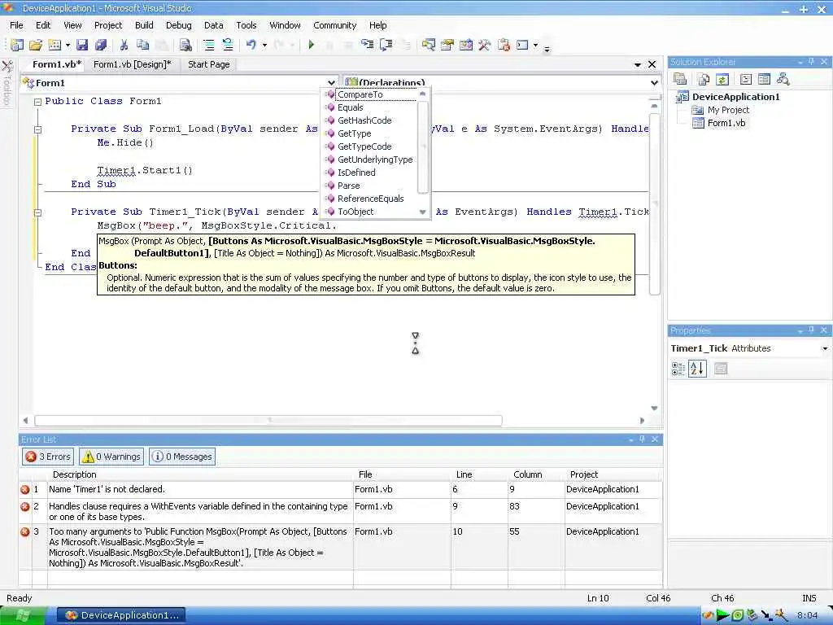Open the Windows Start button

23,615
